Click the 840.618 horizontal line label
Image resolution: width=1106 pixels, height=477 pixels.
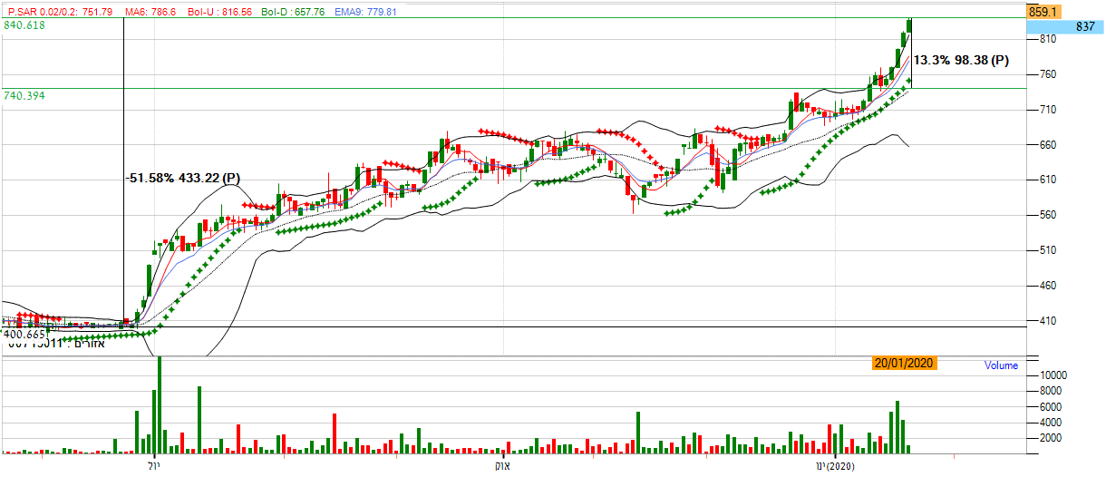click(24, 26)
